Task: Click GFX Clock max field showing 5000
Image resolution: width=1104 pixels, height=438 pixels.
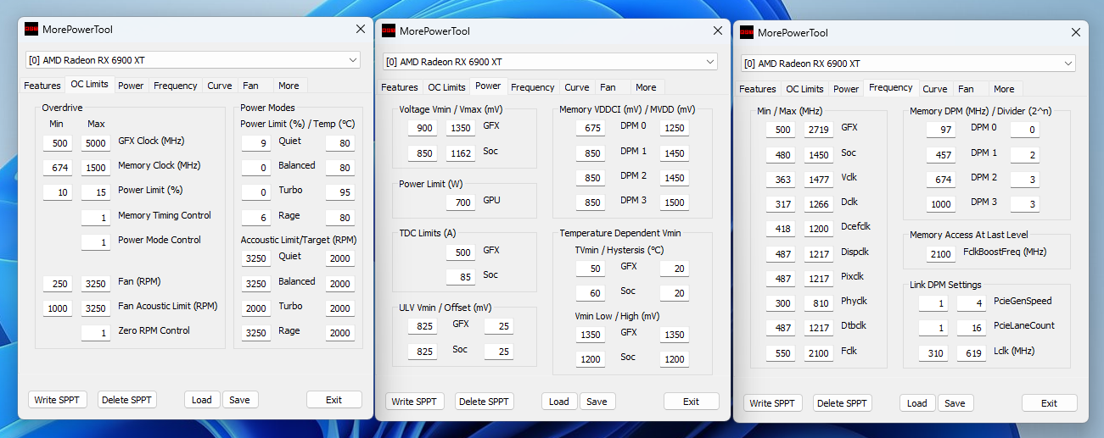Action: [x=96, y=143]
